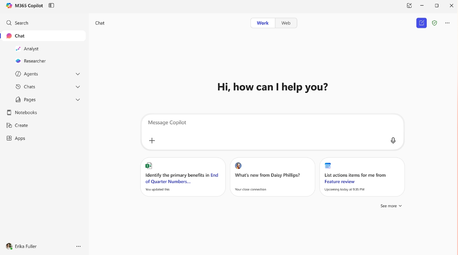The width and height of the screenshot is (458, 255).
Task: Click Daisy Phillips avatar on card
Action: [238, 166]
